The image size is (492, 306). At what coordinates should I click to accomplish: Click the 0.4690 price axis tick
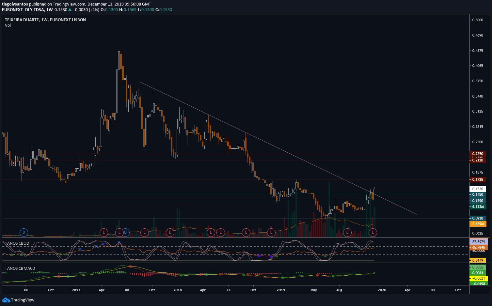pos(478,35)
